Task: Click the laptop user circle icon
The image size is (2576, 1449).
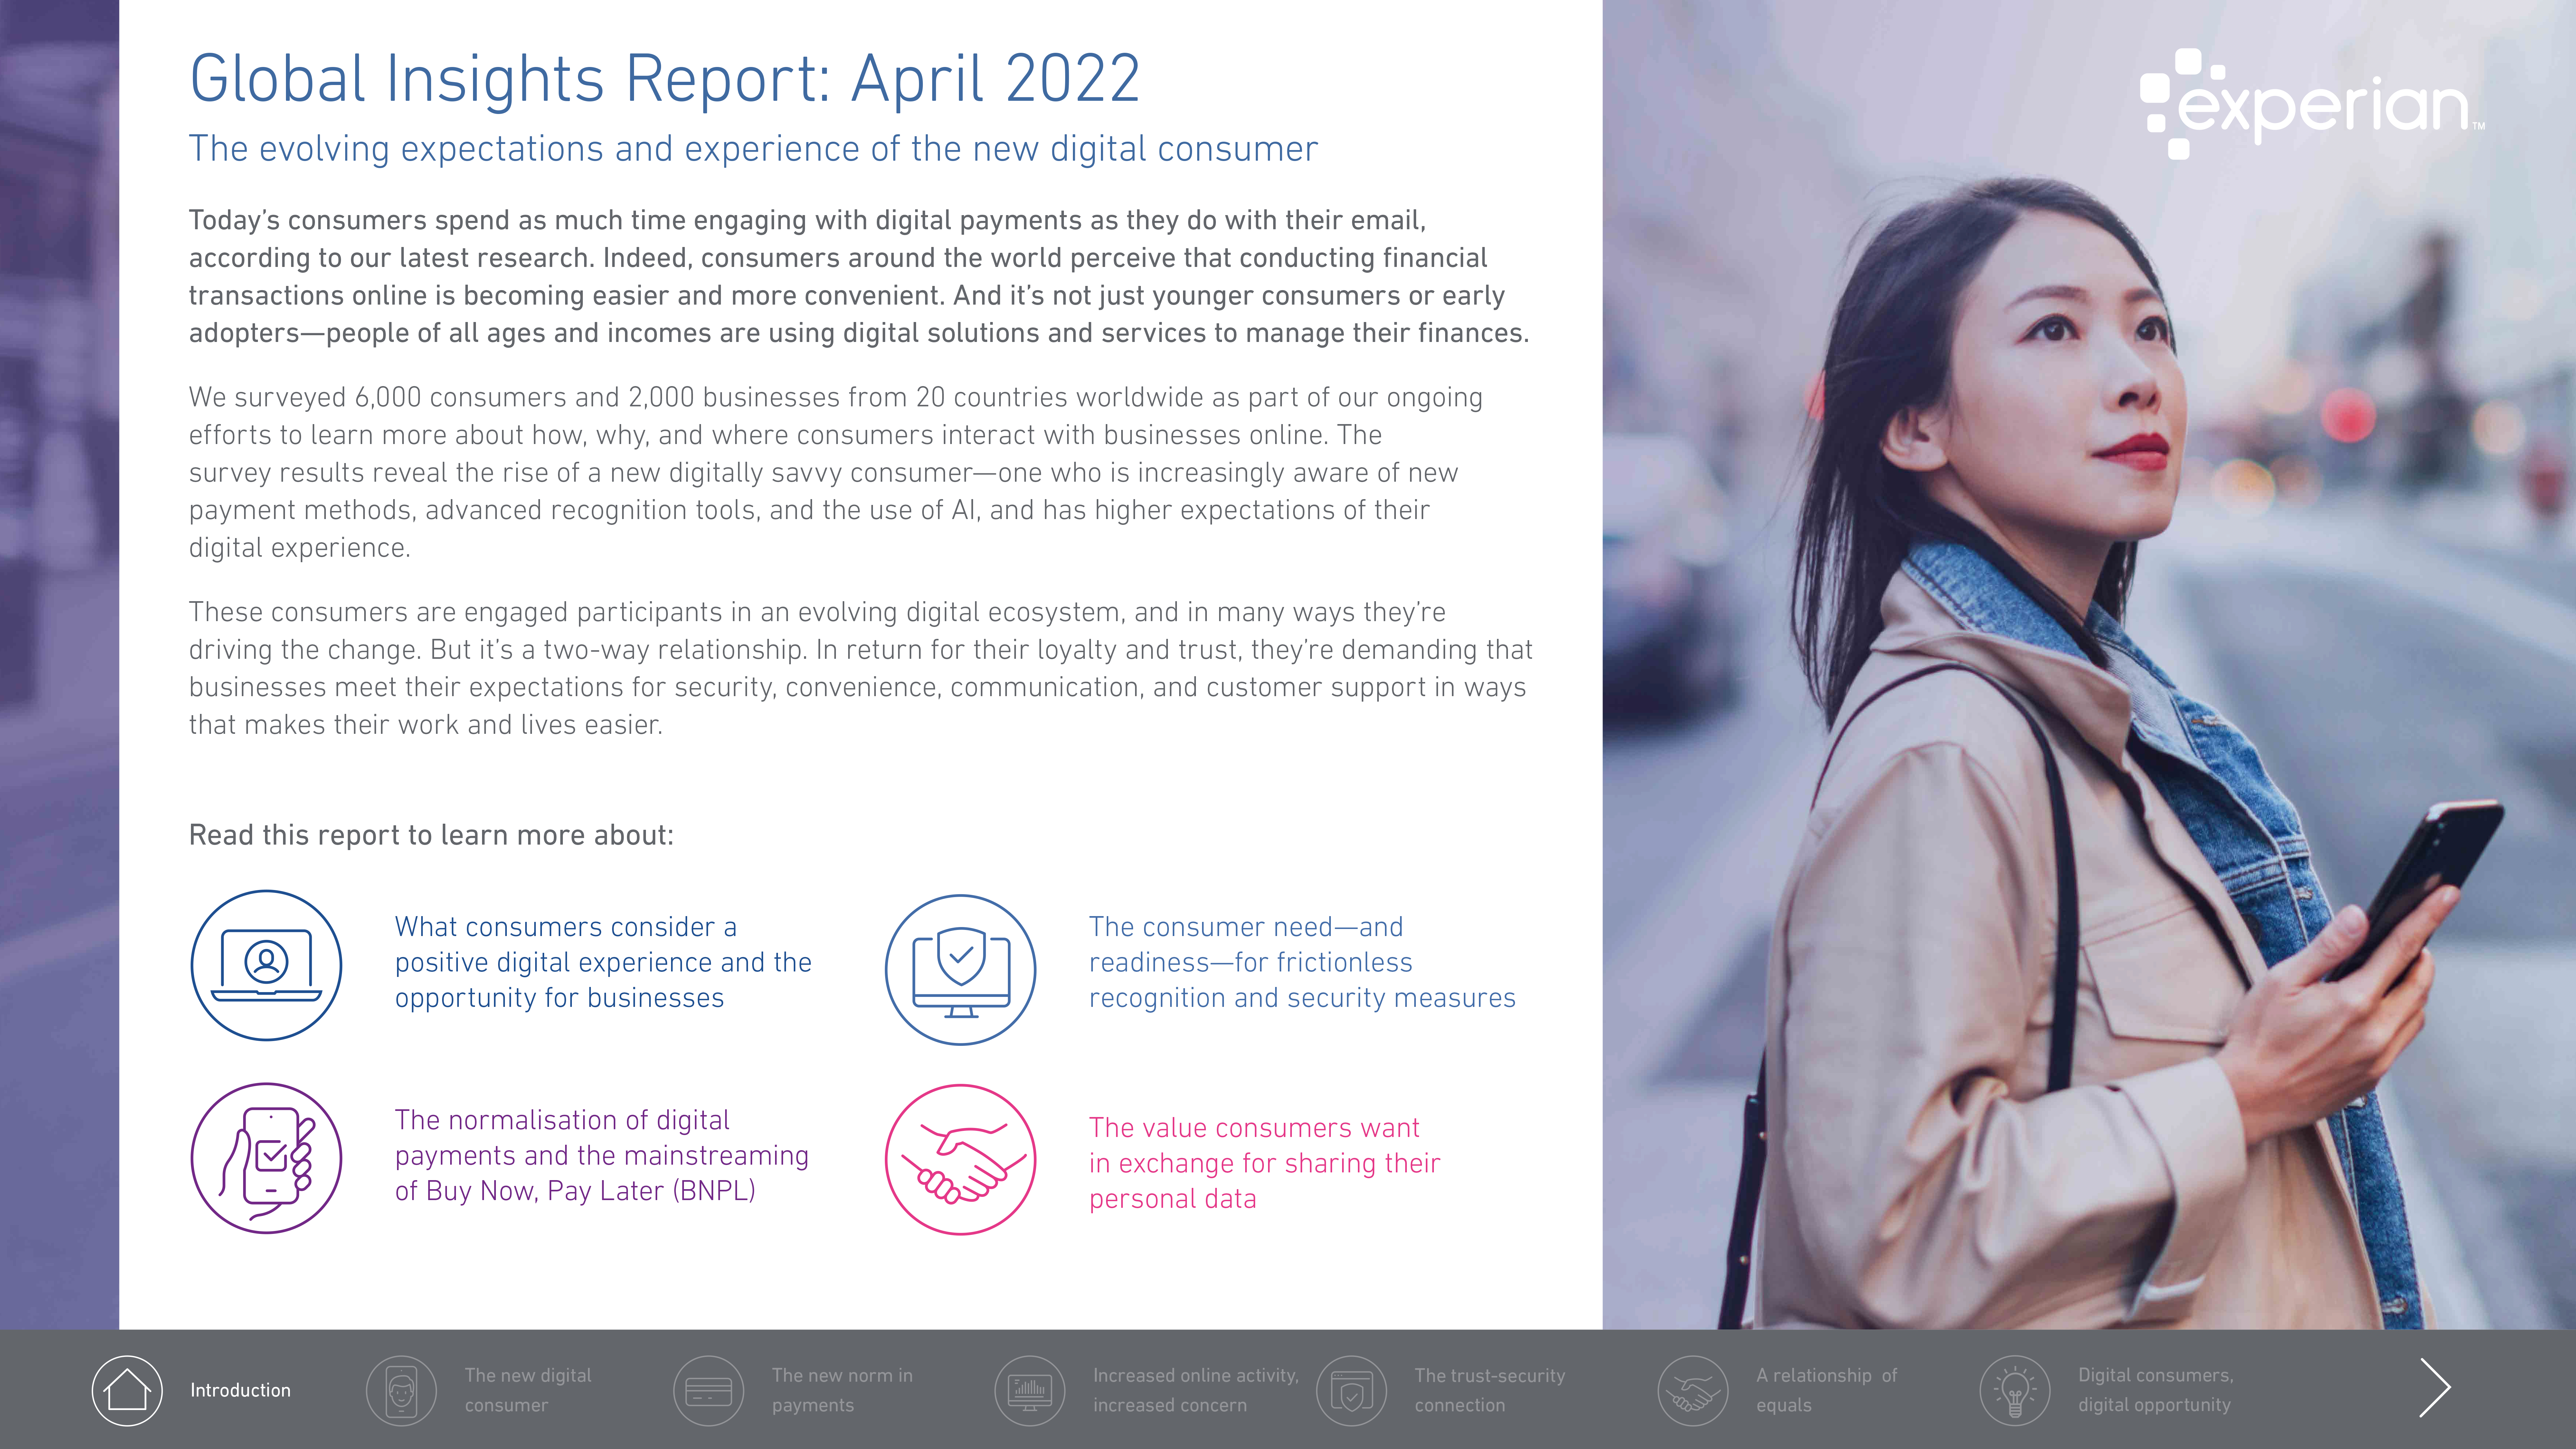Action: coord(266,965)
